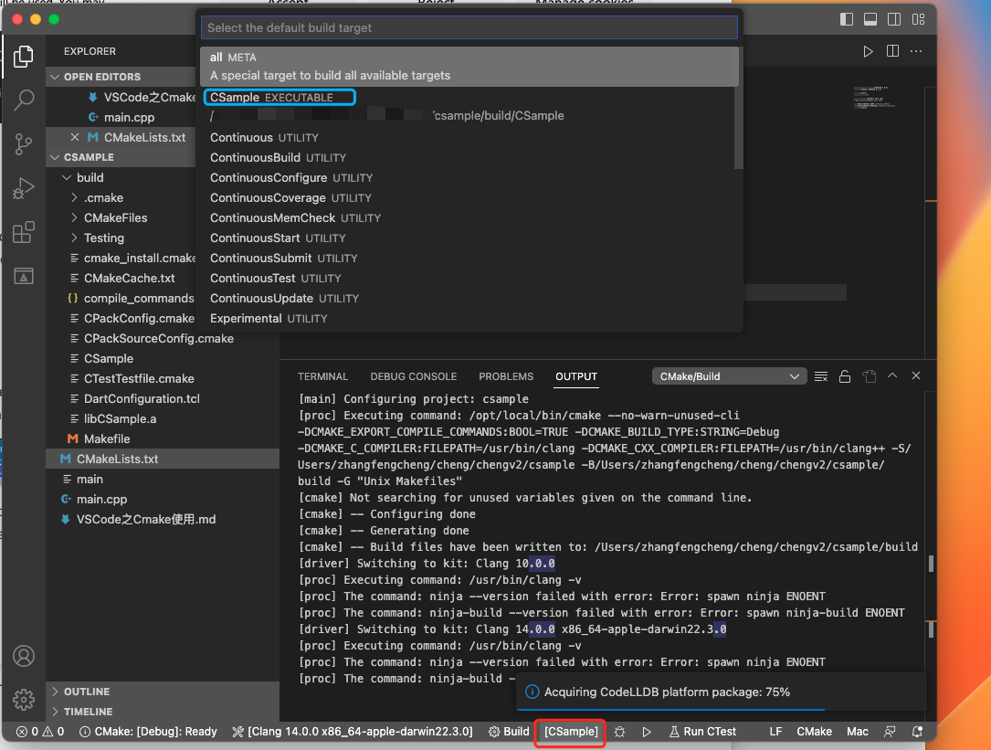Pick the ContinuousMemCheck UTILITY target
This screenshot has width=991, height=750.
click(x=469, y=218)
